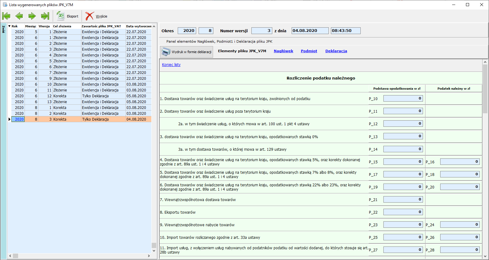Click the P_28 tax value field

coord(460,250)
